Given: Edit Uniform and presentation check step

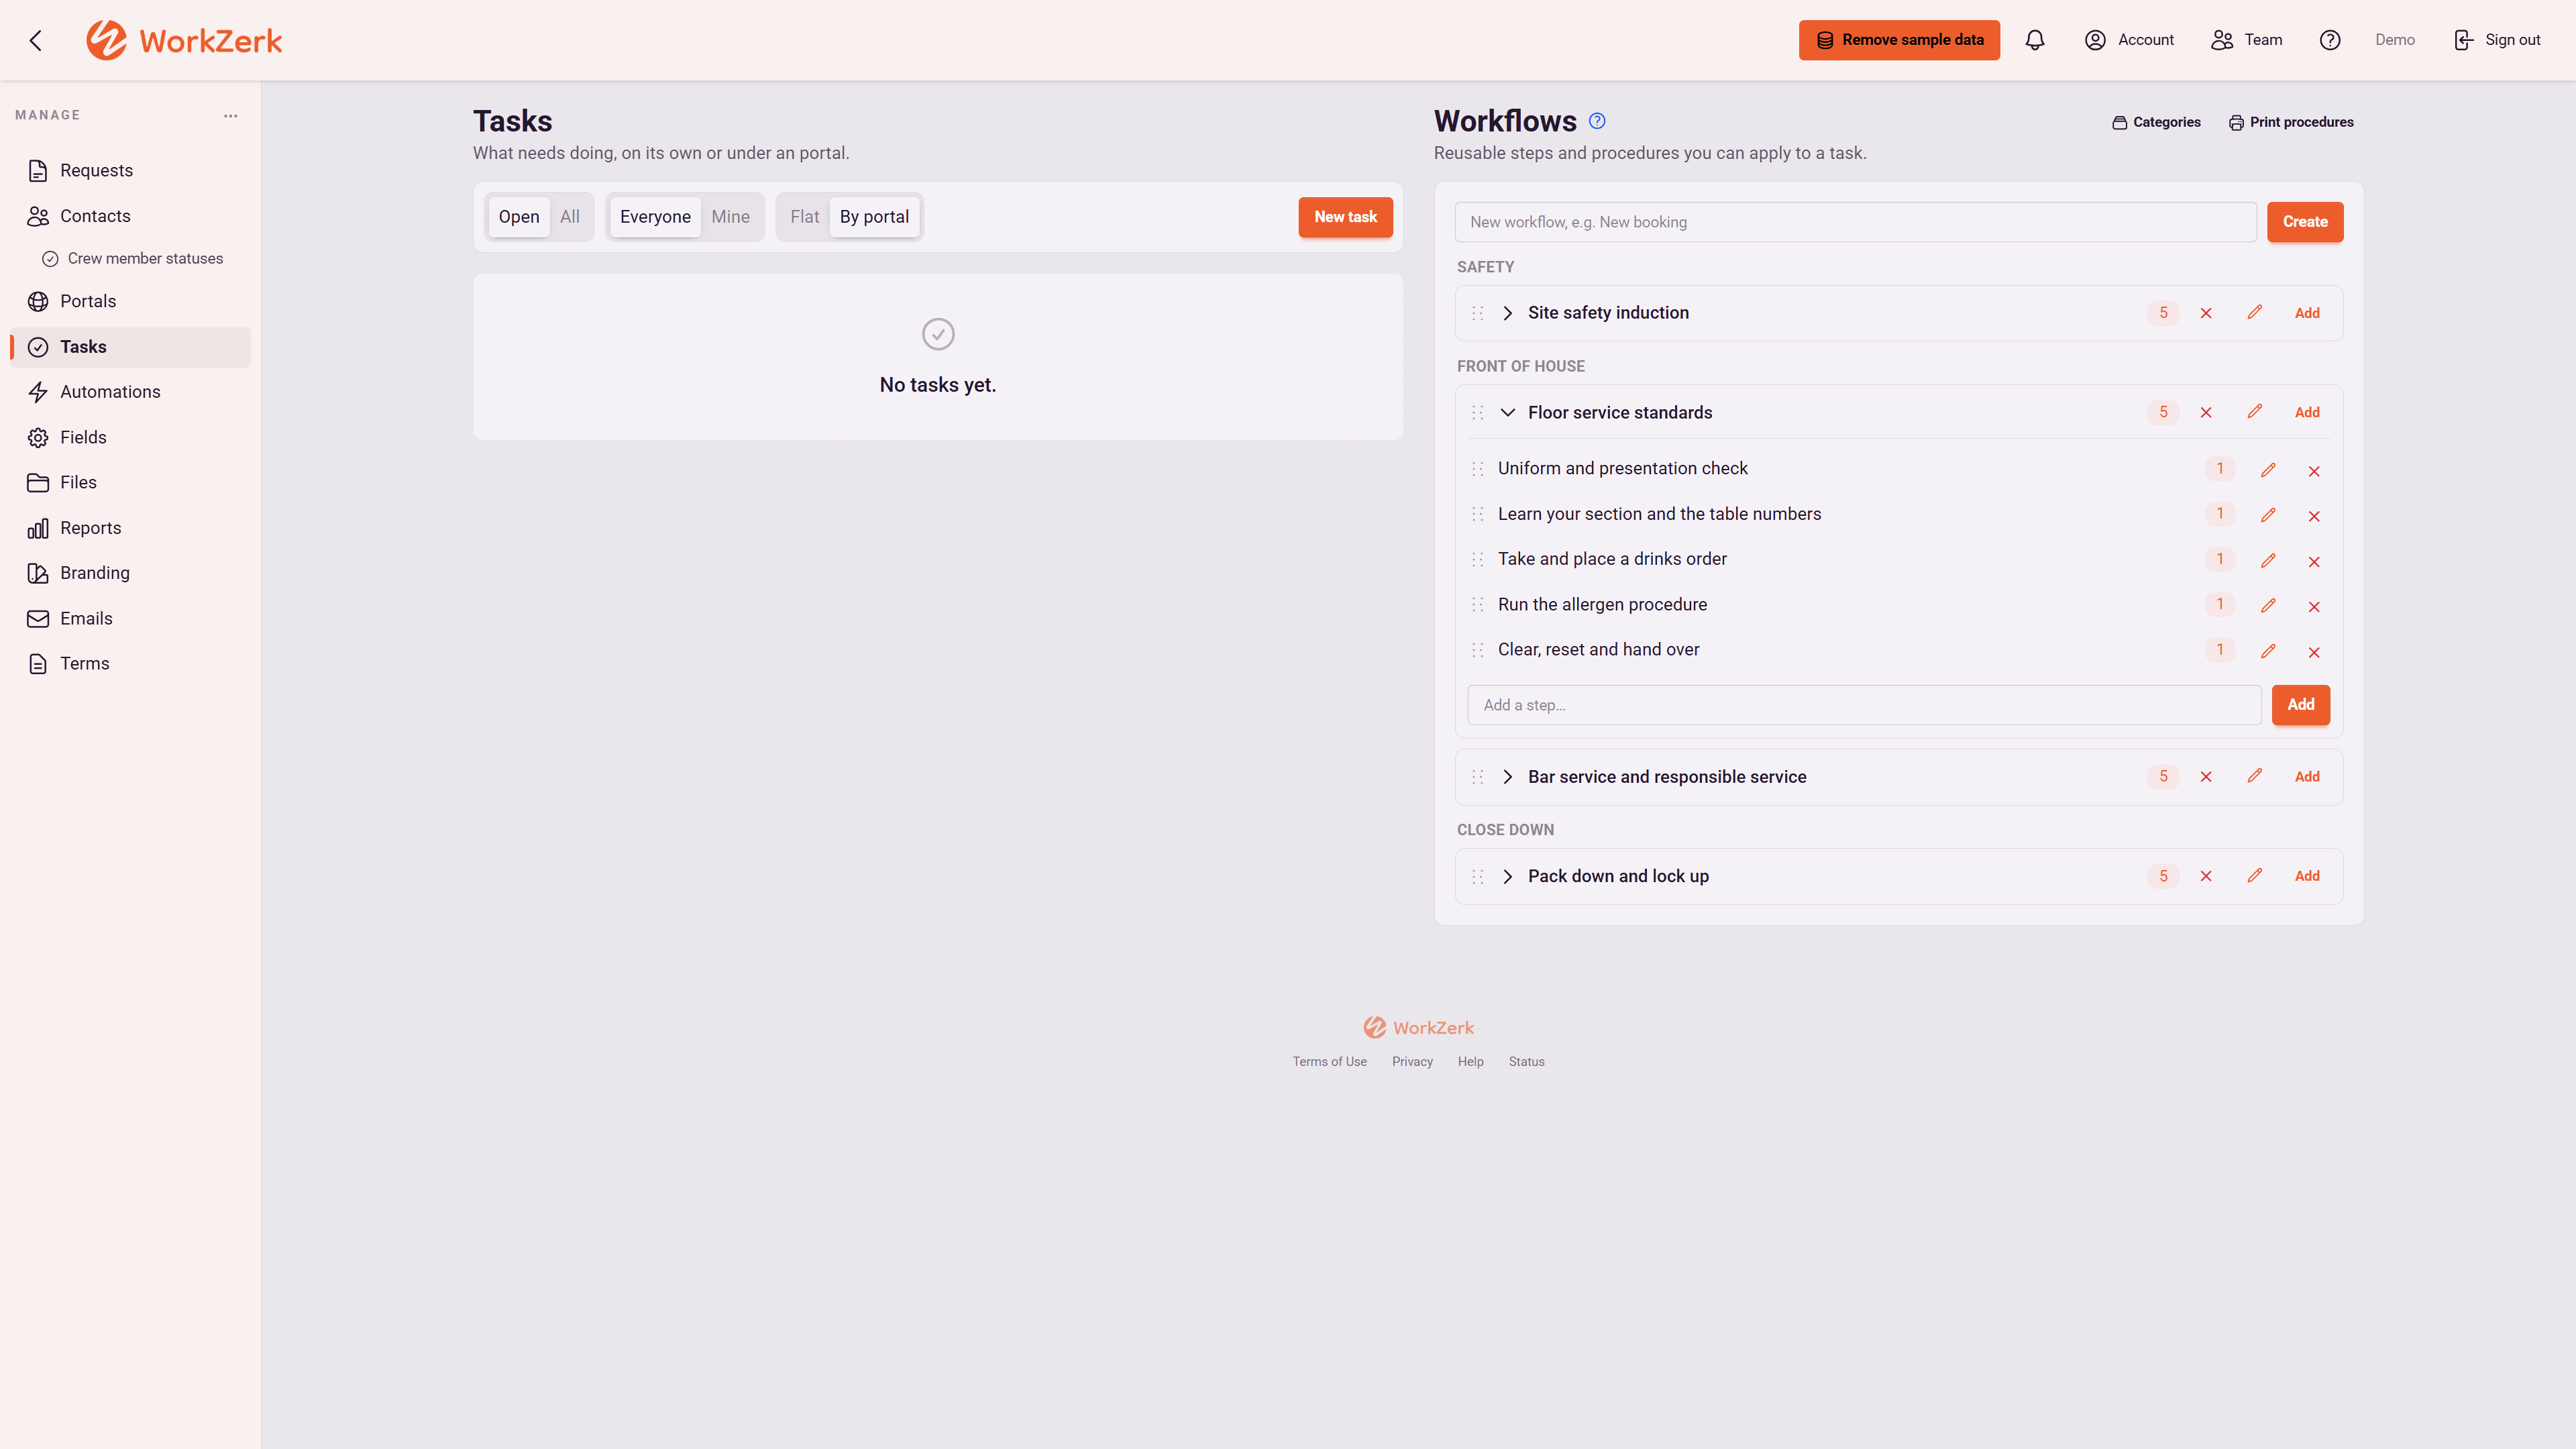Looking at the screenshot, I should coord(2268,470).
